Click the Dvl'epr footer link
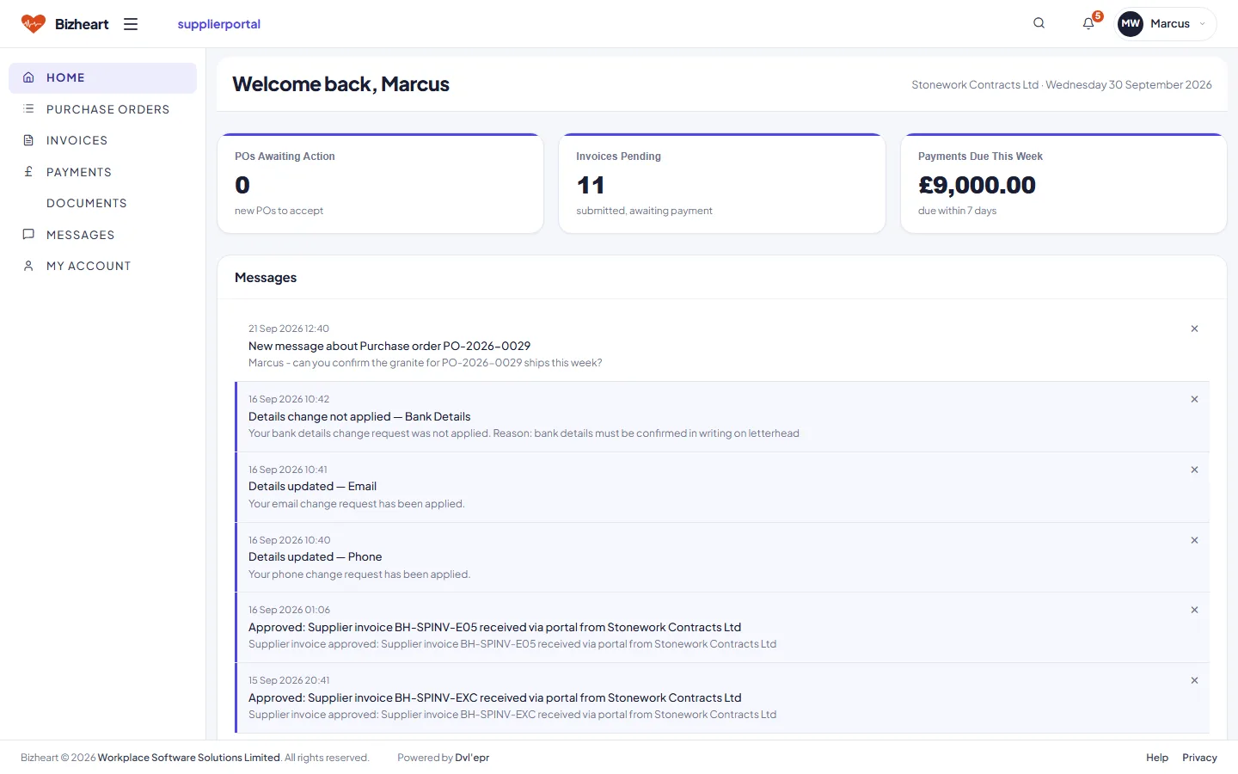Image resolution: width=1238 pixels, height=774 pixels. point(472,758)
